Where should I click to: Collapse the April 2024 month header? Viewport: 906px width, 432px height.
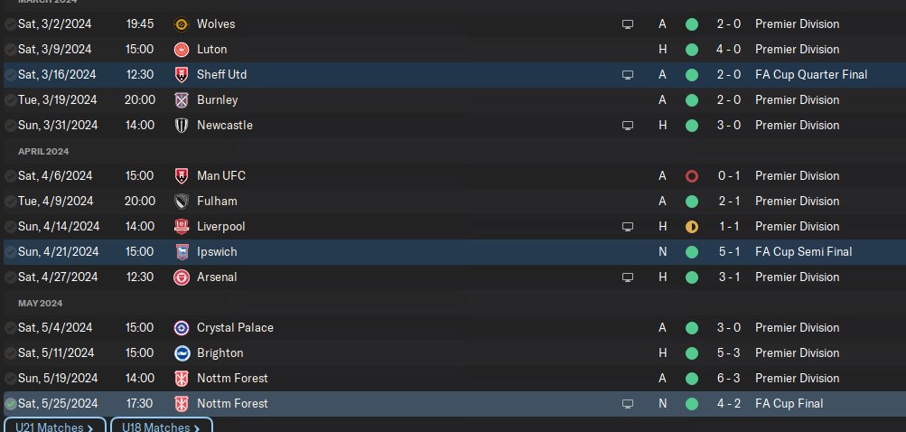(x=44, y=152)
